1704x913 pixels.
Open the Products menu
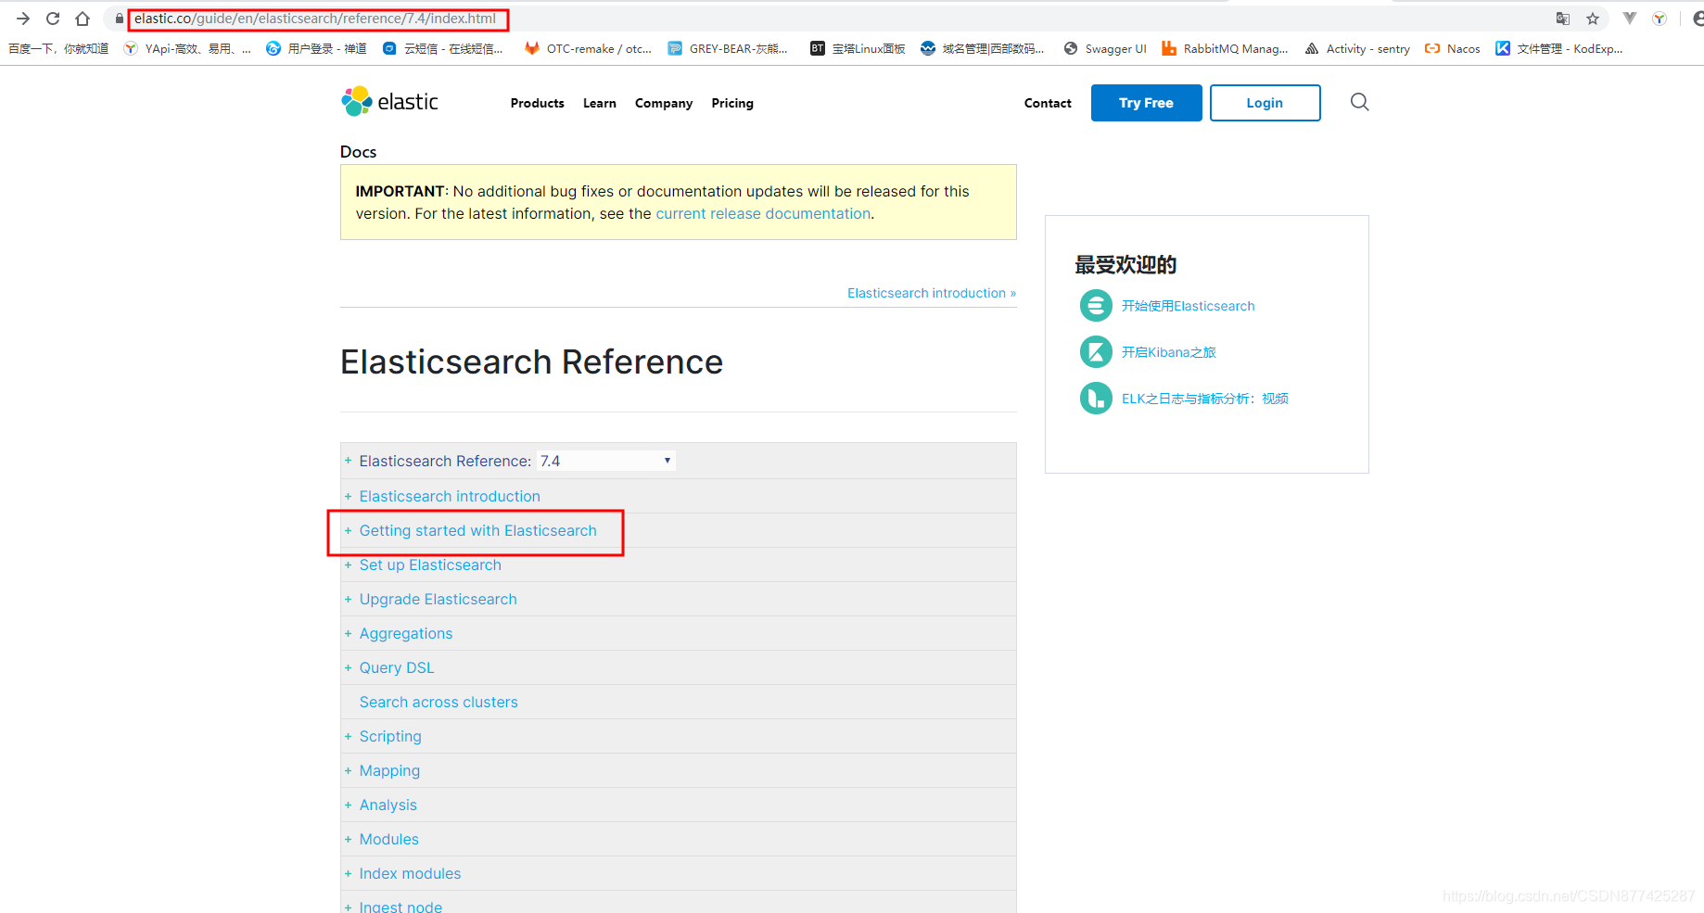[x=538, y=103]
